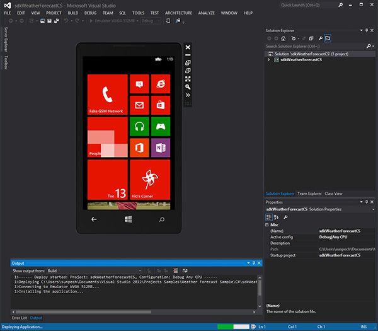The image size is (378, 331).
Task: Pin the Output window
Action: coord(254,263)
